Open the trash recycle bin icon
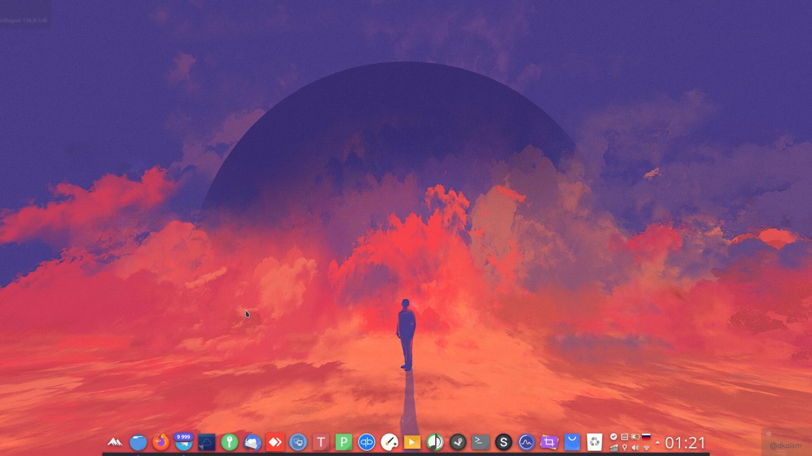Screen dimensions: 812x456 [594, 442]
